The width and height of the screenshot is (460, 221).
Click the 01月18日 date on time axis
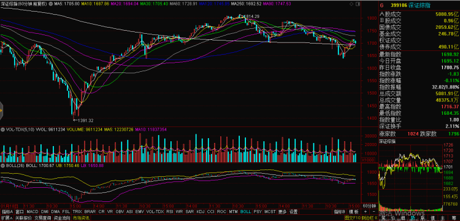tap(9, 206)
